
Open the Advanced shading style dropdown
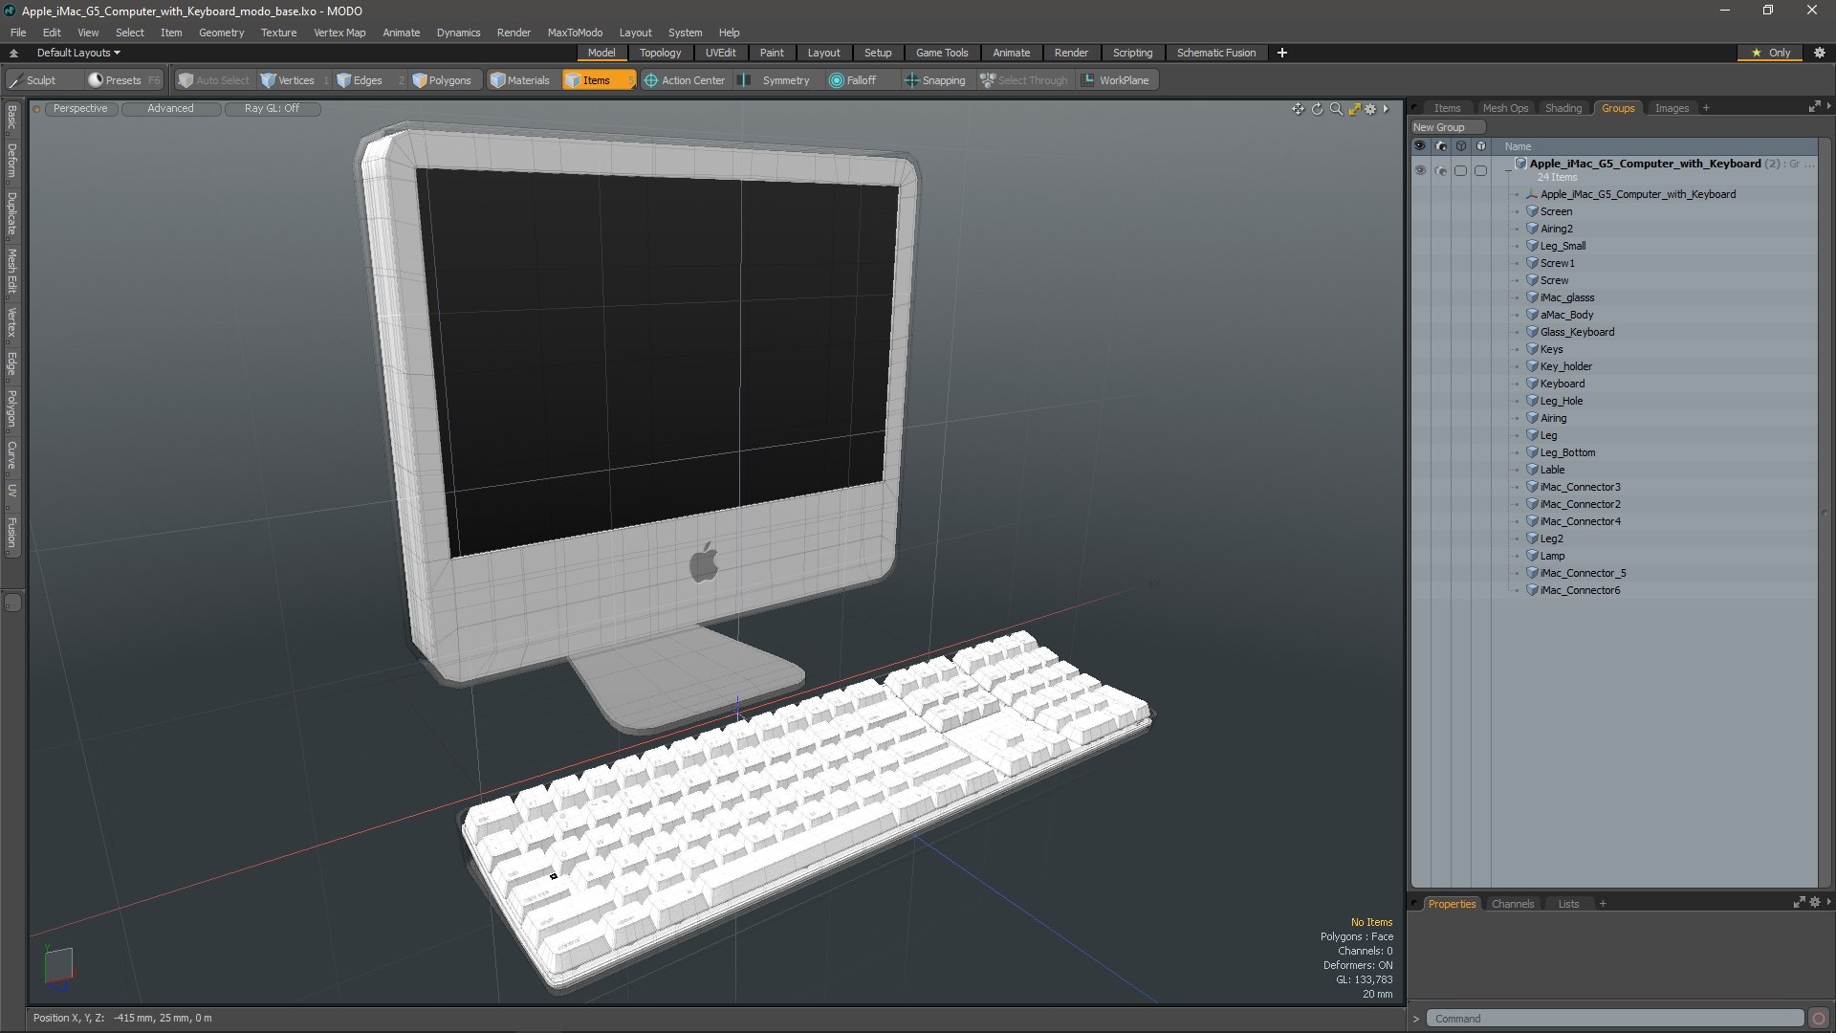[170, 109]
